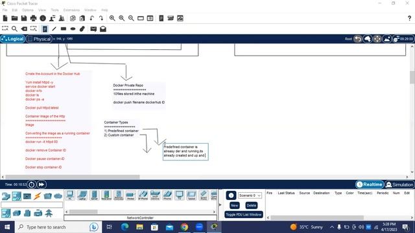Click the Print icon
The width and height of the screenshot is (415, 233).
[x=33, y=18]
